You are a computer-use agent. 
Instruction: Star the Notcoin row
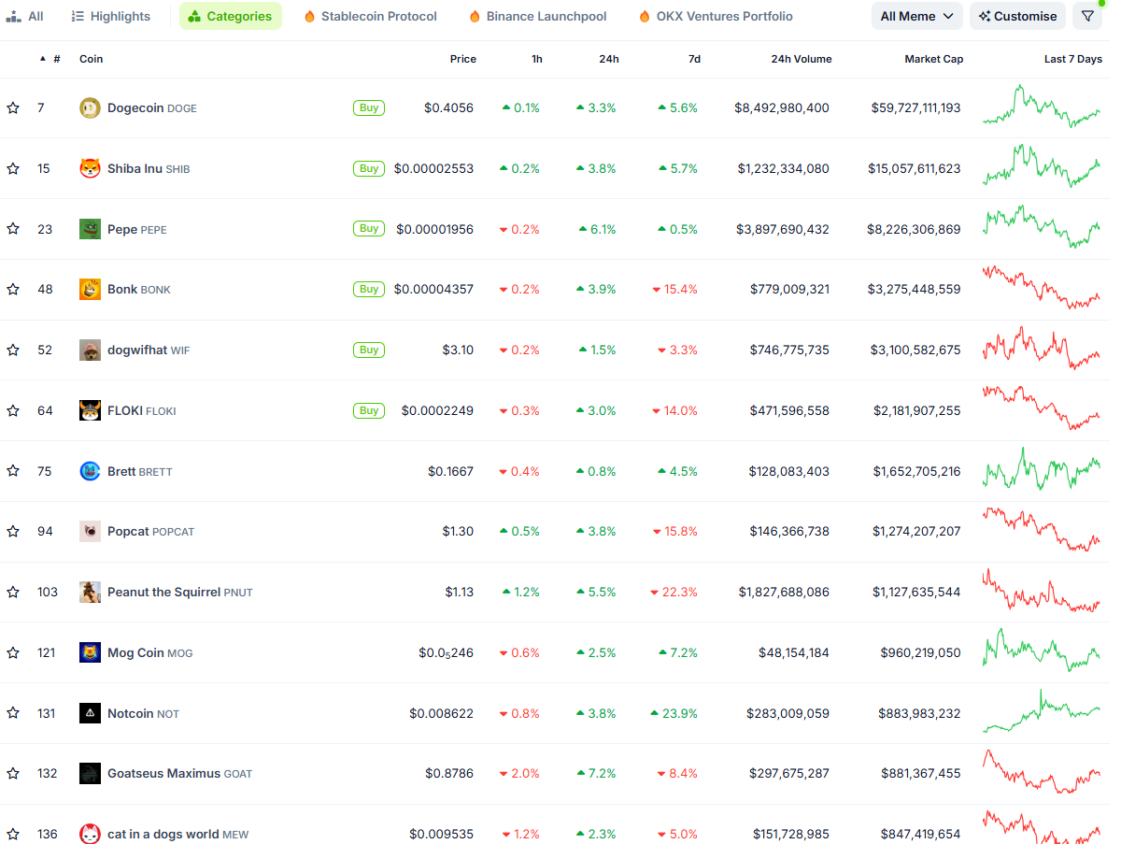coord(13,713)
